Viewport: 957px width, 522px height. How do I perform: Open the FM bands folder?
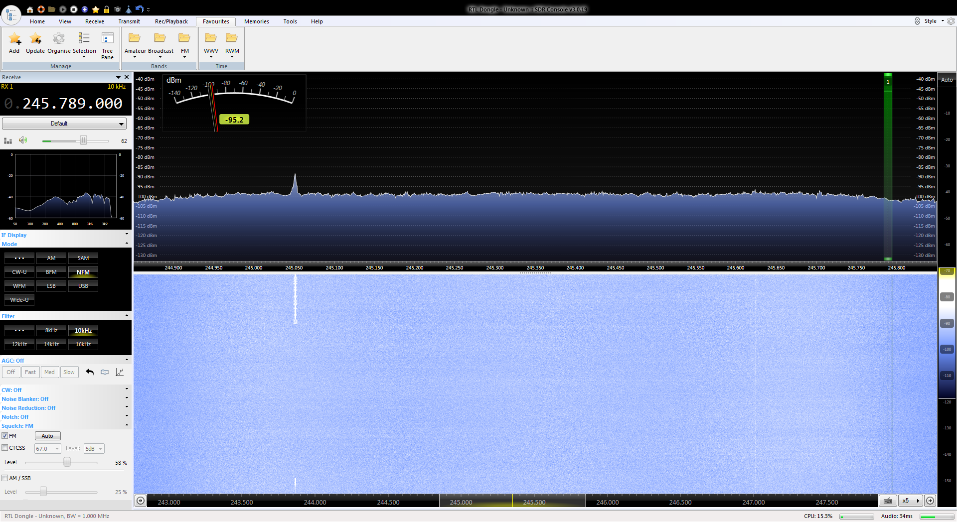184,45
